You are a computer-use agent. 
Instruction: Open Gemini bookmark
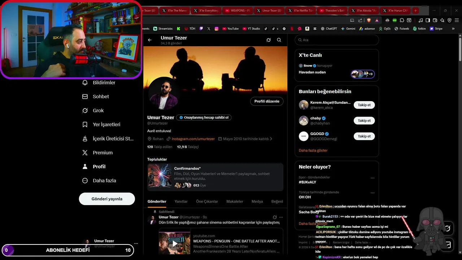point(348,29)
